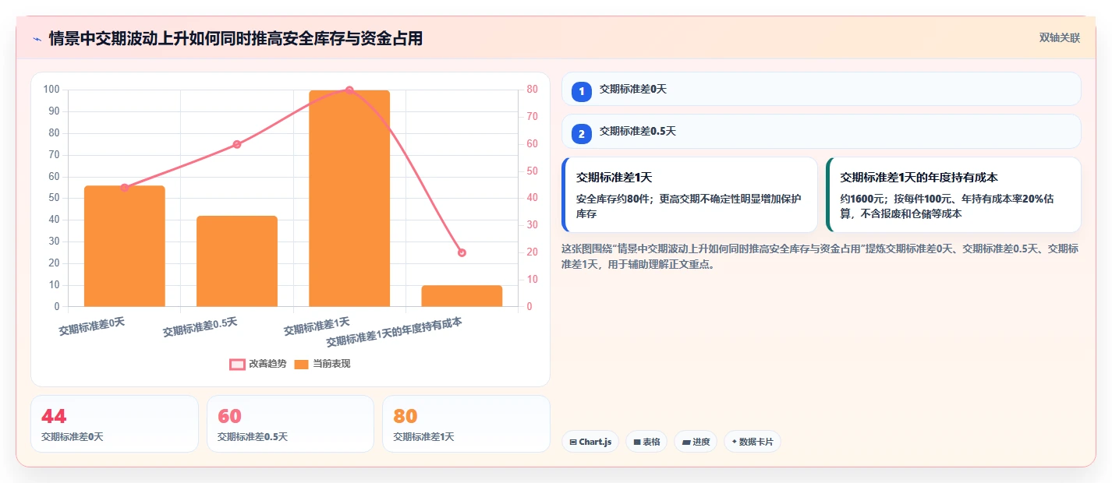
Task: Click the Chart.js tag
Action: [590, 442]
